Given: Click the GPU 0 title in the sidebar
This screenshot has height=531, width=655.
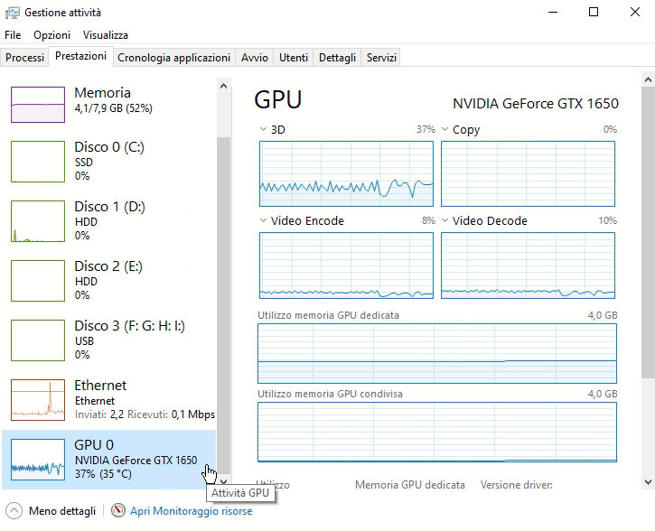Looking at the screenshot, I should pyautogui.click(x=94, y=445).
